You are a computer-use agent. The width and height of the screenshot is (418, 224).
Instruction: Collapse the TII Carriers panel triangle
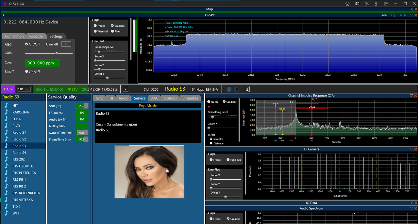pos(411,149)
